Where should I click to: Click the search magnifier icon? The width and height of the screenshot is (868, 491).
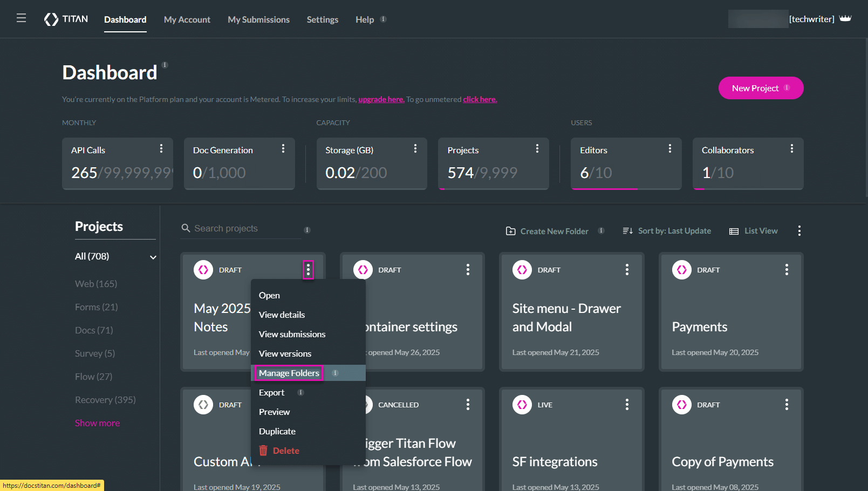[186, 228]
